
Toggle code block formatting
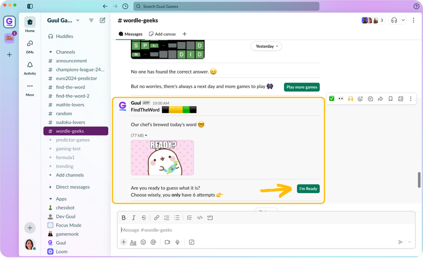[x=210, y=218]
